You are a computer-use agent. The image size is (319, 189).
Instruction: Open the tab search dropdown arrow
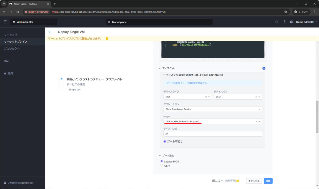pos(4,4)
